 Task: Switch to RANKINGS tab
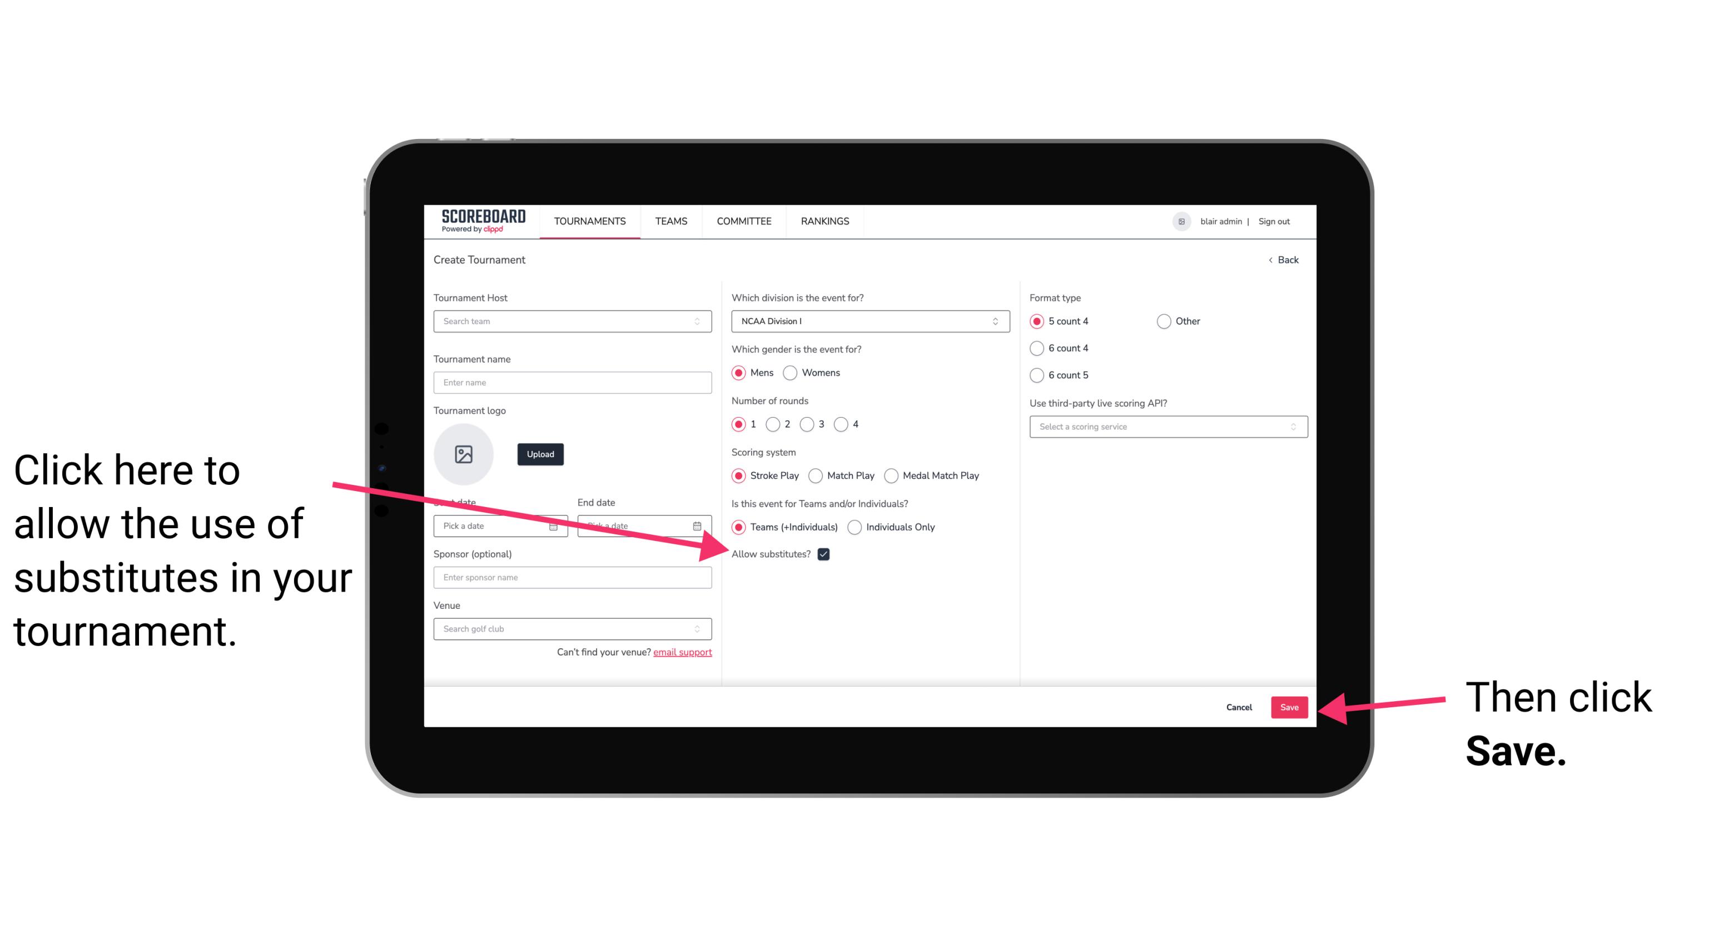826,222
